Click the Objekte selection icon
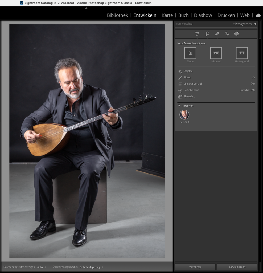This screenshot has width=263, height=273. (180, 71)
